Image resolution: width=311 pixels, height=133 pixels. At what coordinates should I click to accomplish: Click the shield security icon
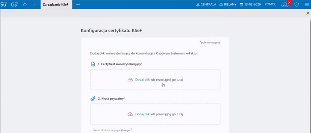coord(297,5)
